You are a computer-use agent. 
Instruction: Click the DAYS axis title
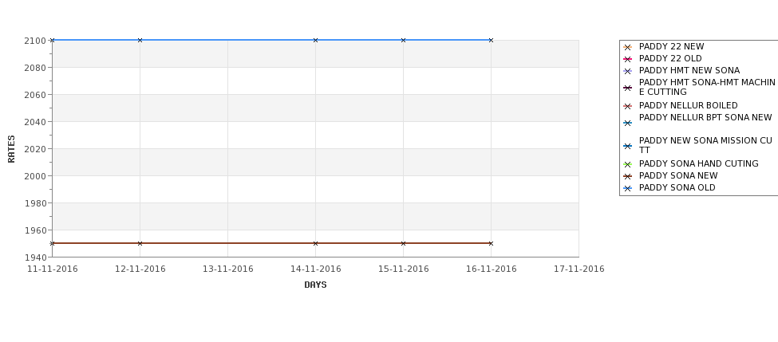[315, 285]
